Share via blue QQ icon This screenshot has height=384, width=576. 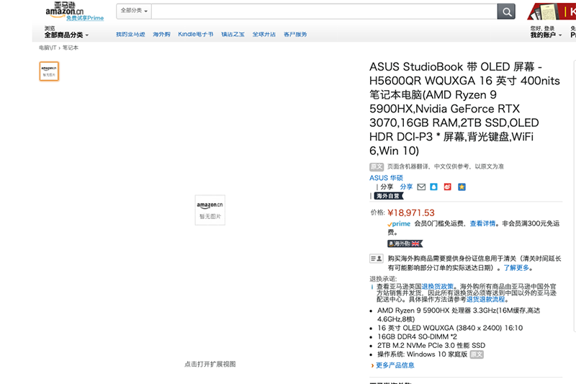[433, 187]
